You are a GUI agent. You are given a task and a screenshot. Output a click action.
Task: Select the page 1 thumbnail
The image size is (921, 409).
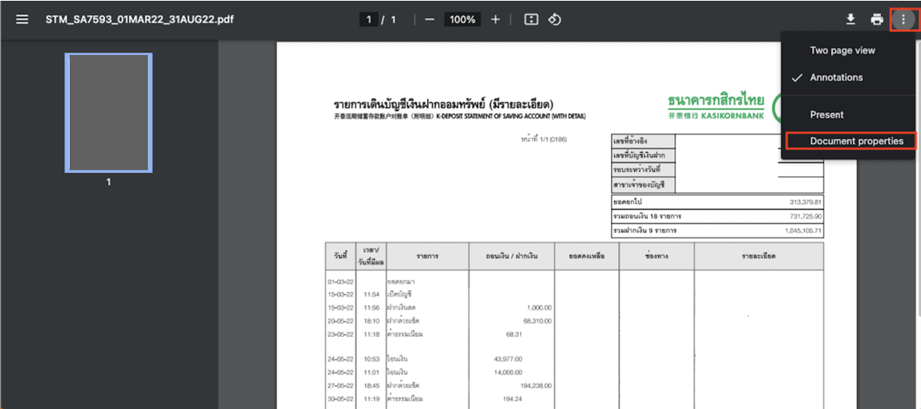pos(109,113)
